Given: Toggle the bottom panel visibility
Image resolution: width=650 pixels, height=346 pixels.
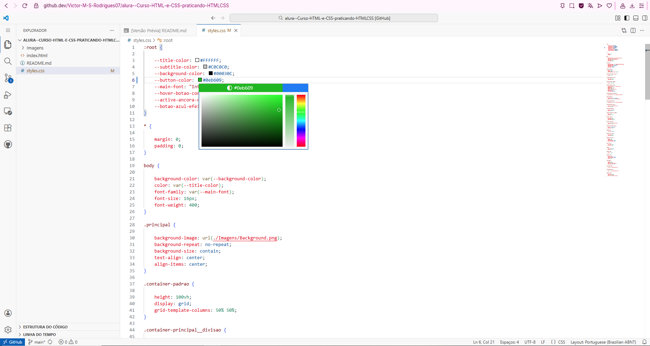Looking at the screenshot, I should (636, 18).
